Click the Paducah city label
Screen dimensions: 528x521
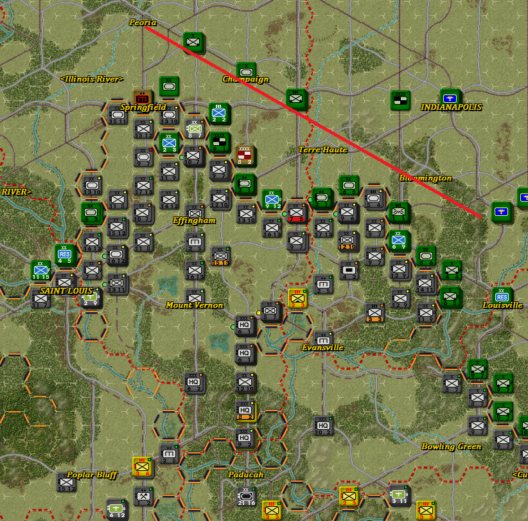246,475
